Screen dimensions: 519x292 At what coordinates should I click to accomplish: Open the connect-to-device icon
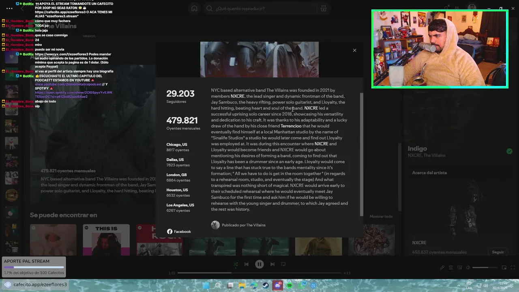[x=460, y=267]
